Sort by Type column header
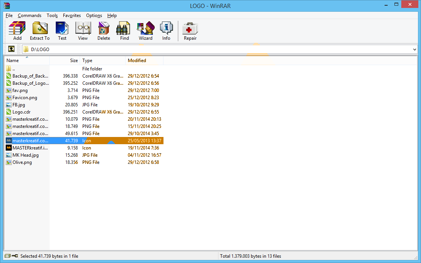The width and height of the screenshot is (421, 263). [102, 61]
